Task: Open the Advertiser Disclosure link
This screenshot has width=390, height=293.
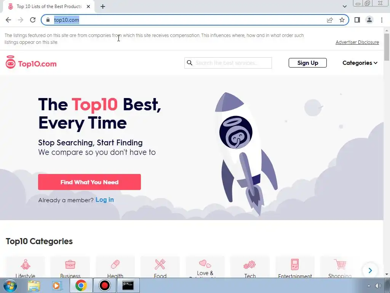Action: (357, 42)
